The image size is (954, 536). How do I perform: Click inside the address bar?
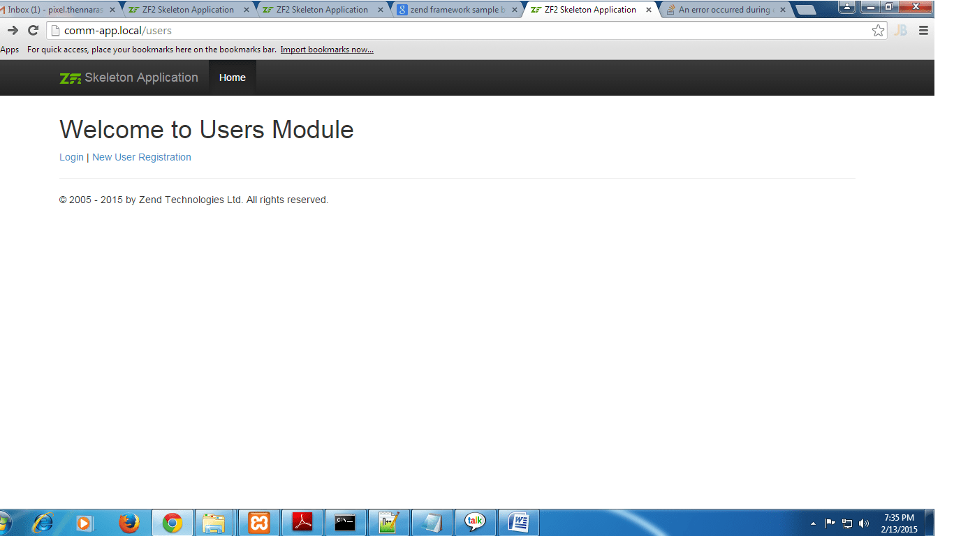[279, 31]
